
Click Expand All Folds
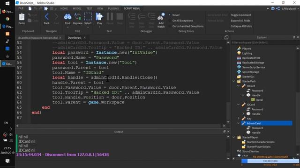tap(240, 21)
